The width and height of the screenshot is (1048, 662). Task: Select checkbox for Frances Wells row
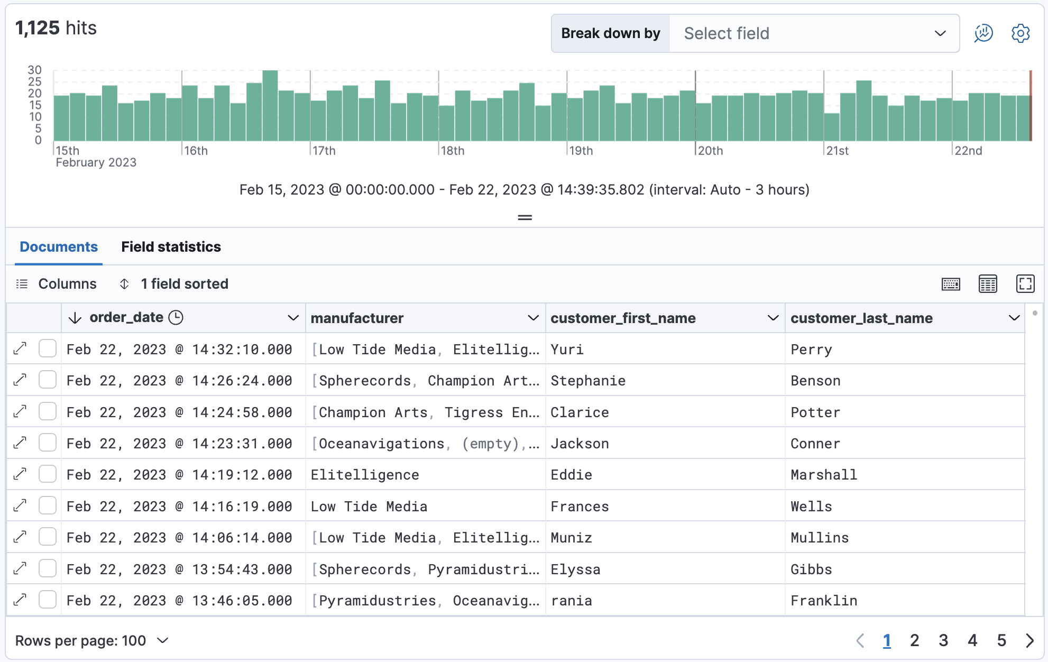[48, 506]
